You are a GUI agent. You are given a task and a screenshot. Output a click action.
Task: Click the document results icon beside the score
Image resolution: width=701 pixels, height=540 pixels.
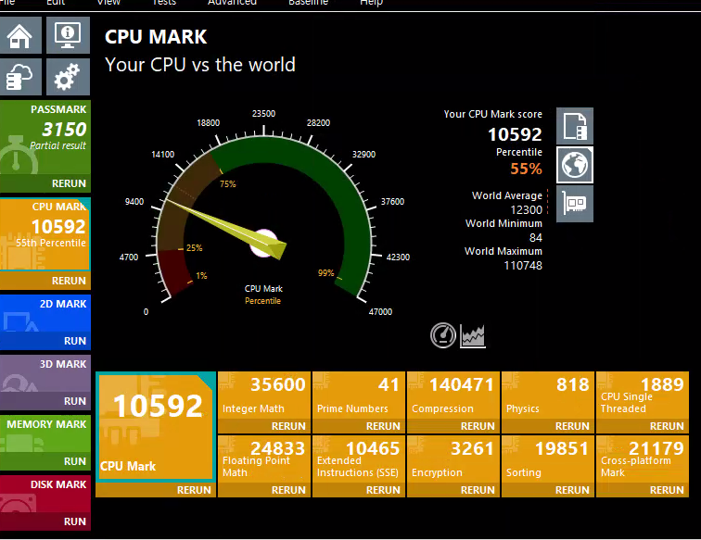[x=575, y=126]
